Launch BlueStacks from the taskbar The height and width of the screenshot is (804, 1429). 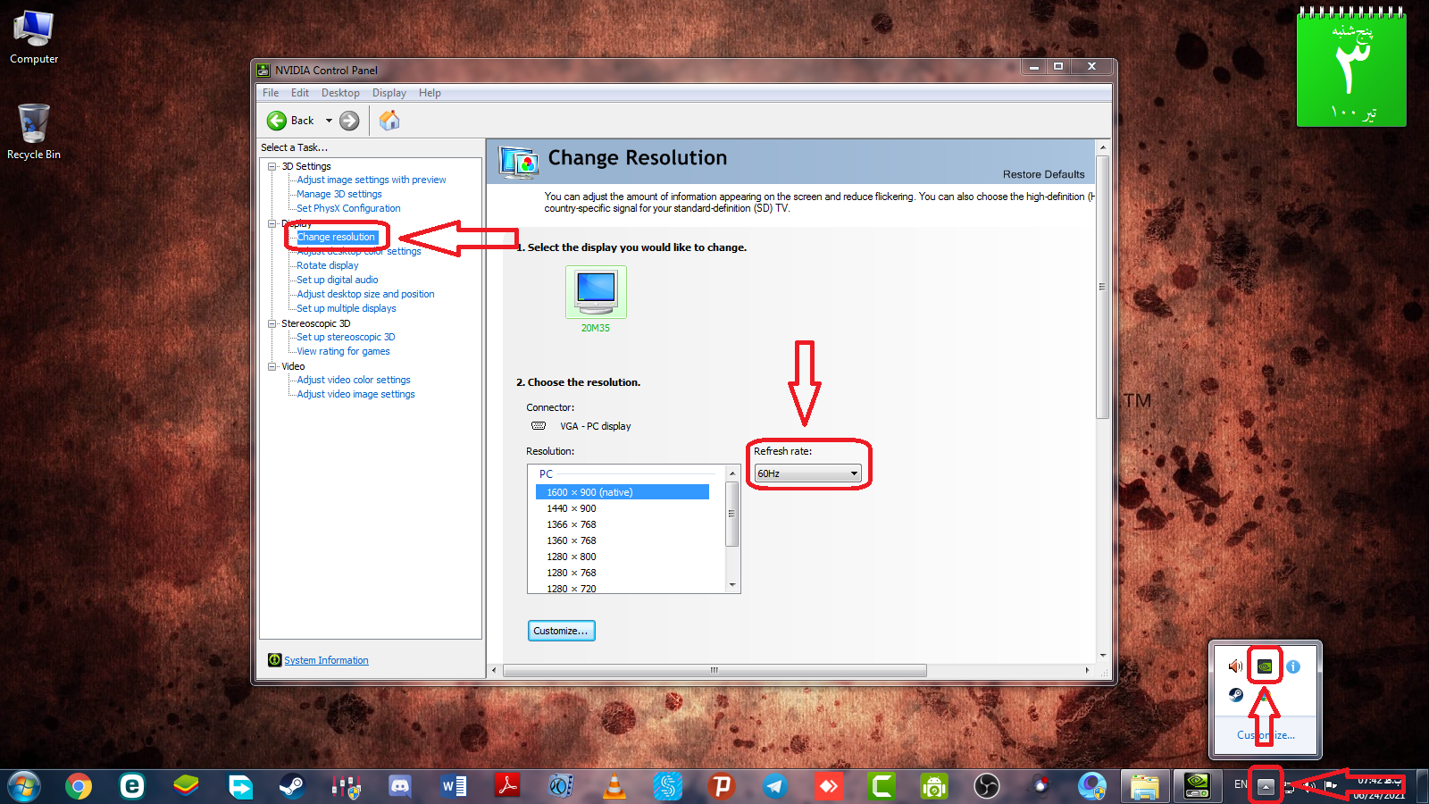tap(186, 786)
